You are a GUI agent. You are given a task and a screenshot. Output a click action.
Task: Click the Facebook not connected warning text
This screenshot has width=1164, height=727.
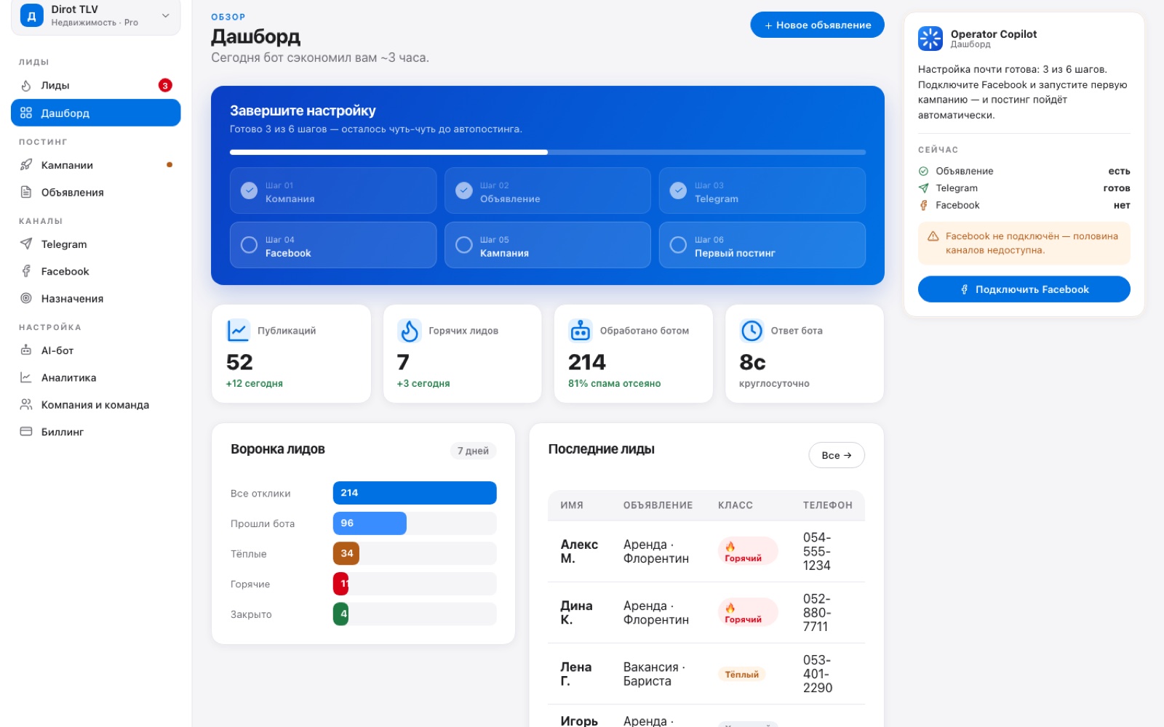click(1032, 244)
